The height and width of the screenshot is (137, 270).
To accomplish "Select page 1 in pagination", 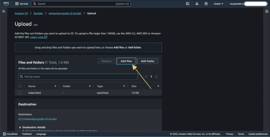I will (151, 76).
